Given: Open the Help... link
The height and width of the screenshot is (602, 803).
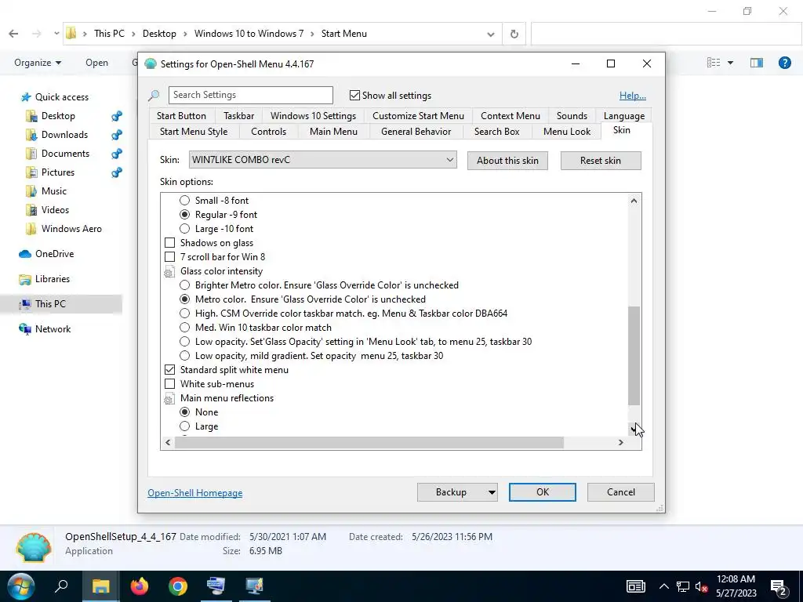Looking at the screenshot, I should [633, 96].
